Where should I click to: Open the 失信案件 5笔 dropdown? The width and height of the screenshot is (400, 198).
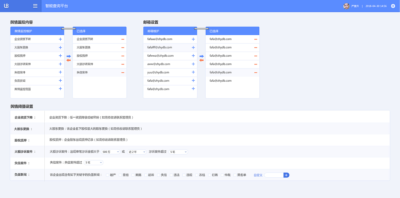point(93,162)
